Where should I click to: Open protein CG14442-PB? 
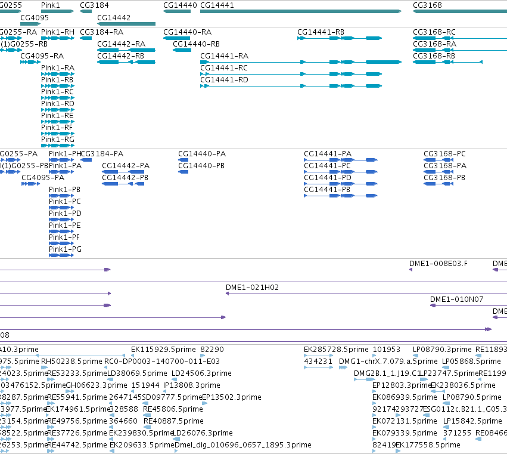123,184
